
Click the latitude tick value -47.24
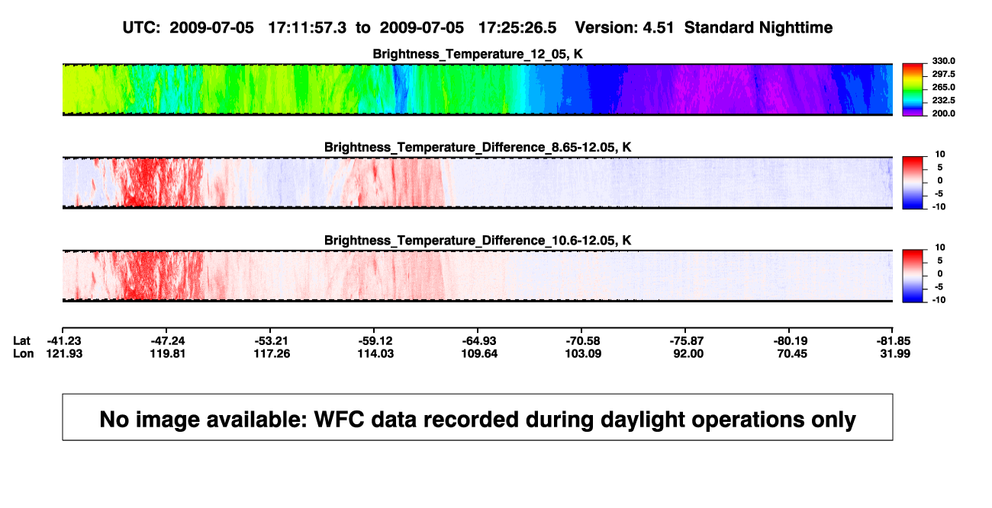click(168, 340)
